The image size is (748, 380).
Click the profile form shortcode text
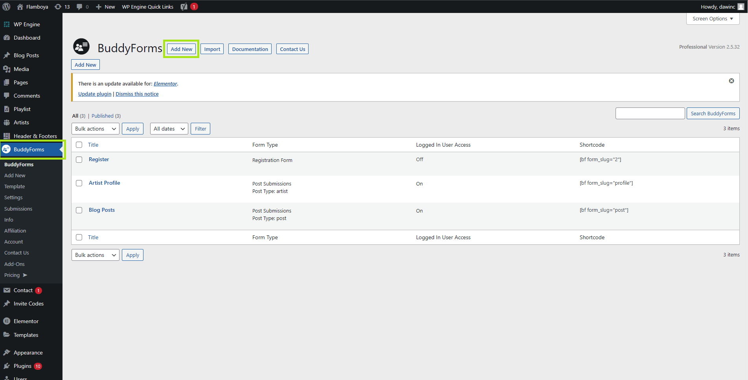606,183
